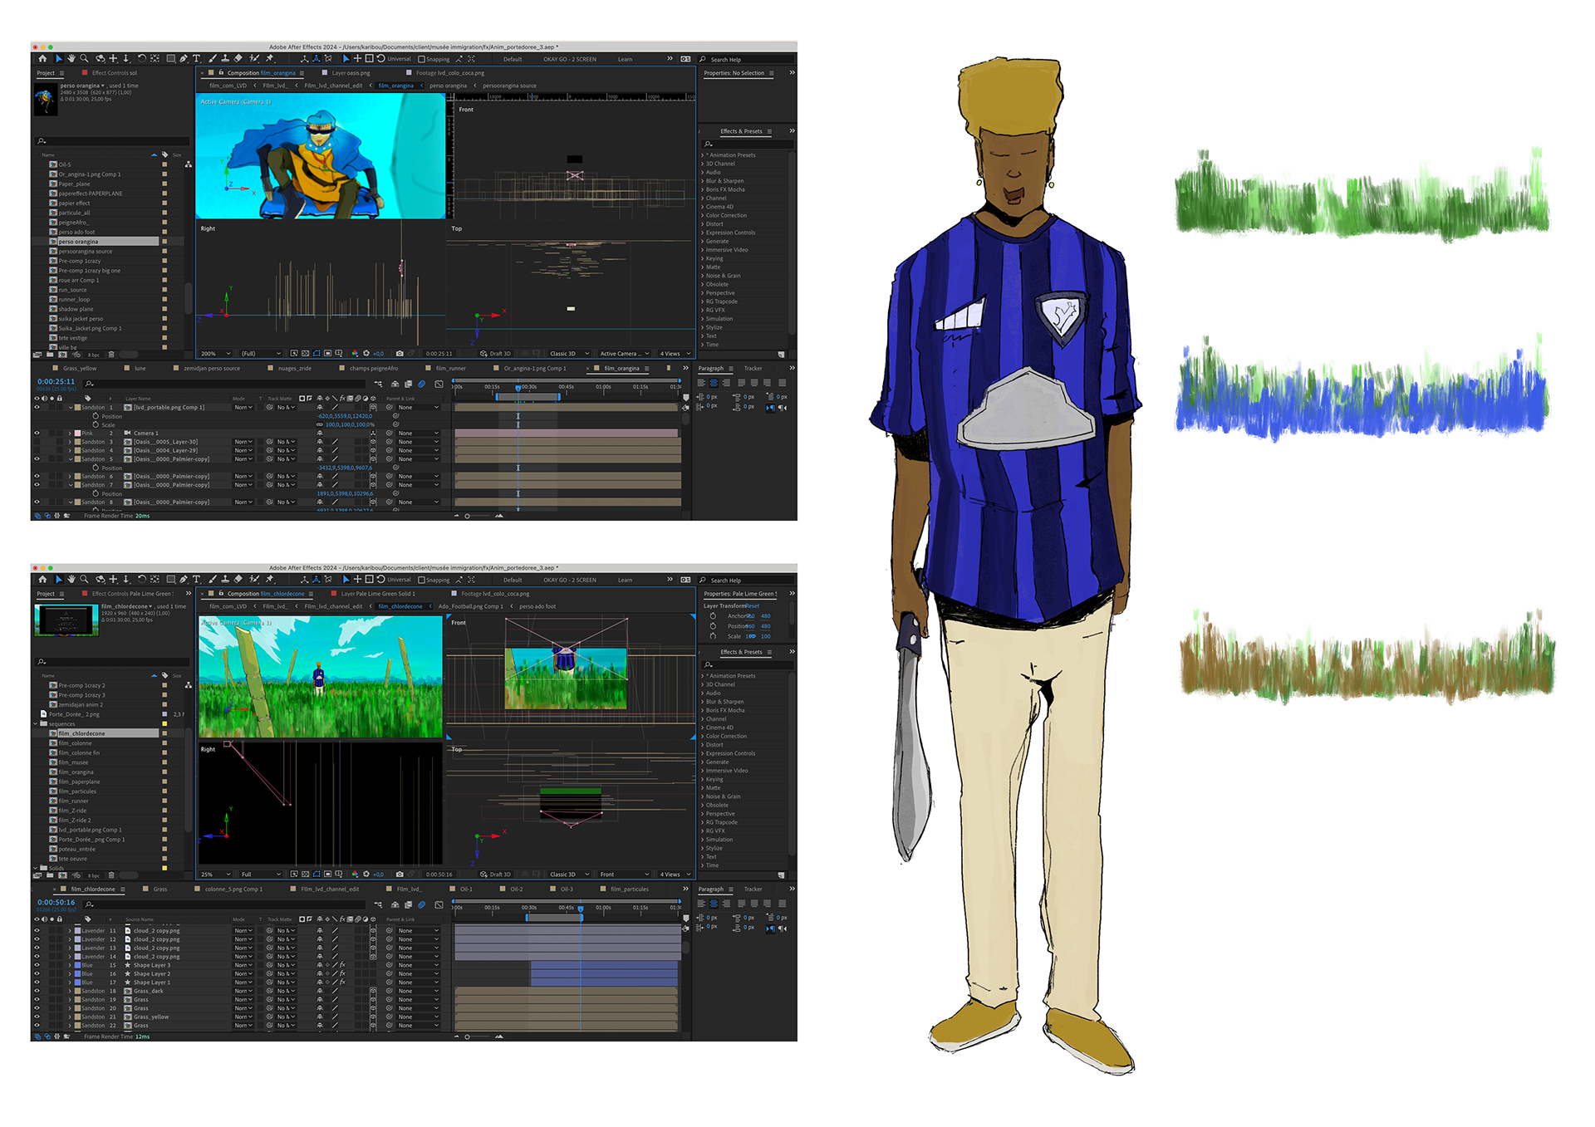Select the Pen tool in the film_orangina window toolbar
Screen dimensions: 1595x1127
[184, 59]
